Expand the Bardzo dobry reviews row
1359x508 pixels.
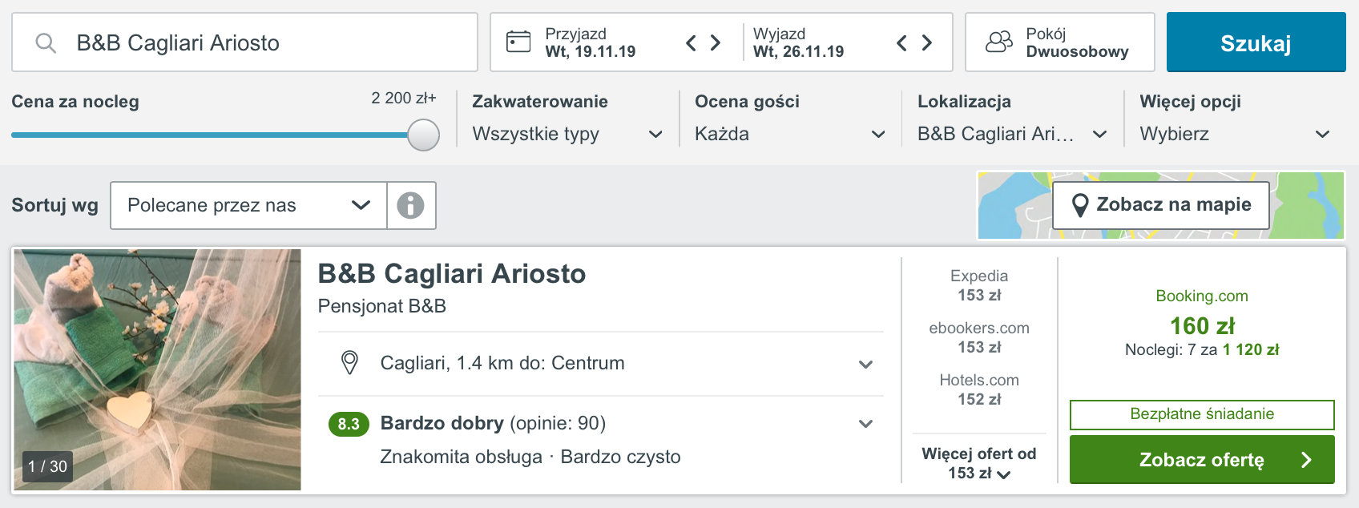601,439
